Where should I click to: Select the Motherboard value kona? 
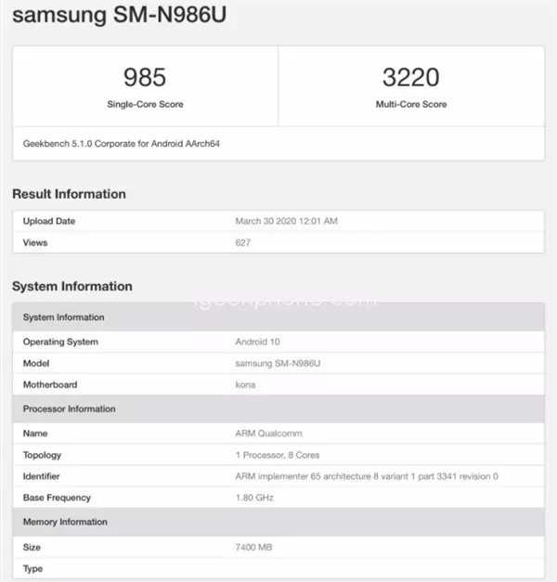pos(245,385)
